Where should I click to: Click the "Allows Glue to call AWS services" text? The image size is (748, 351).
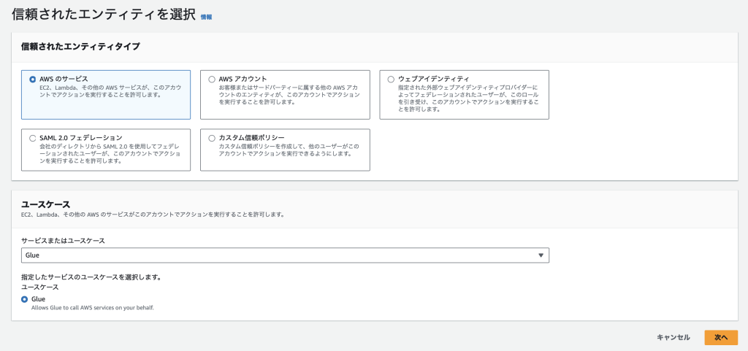(x=92, y=308)
